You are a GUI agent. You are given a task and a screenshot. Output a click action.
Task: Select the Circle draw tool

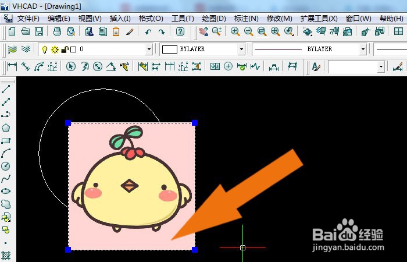pyautogui.click(x=6, y=166)
